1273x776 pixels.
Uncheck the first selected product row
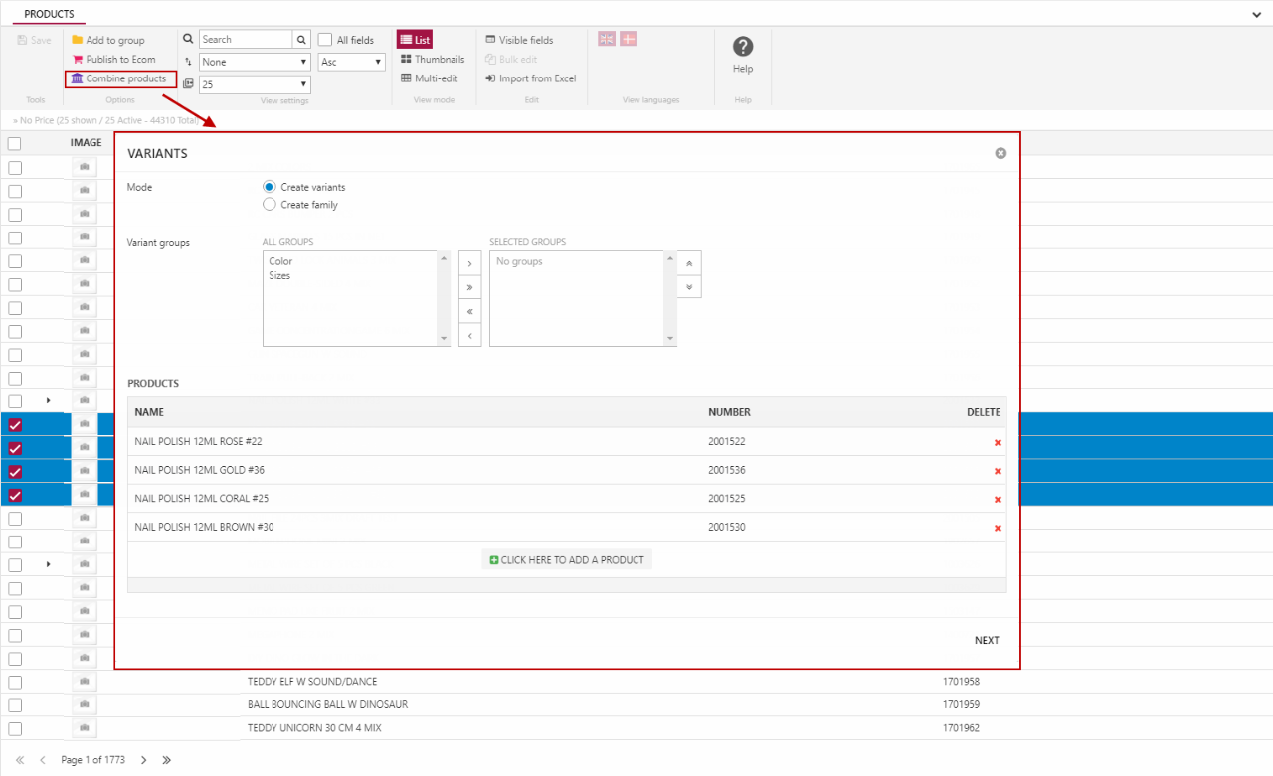15,425
